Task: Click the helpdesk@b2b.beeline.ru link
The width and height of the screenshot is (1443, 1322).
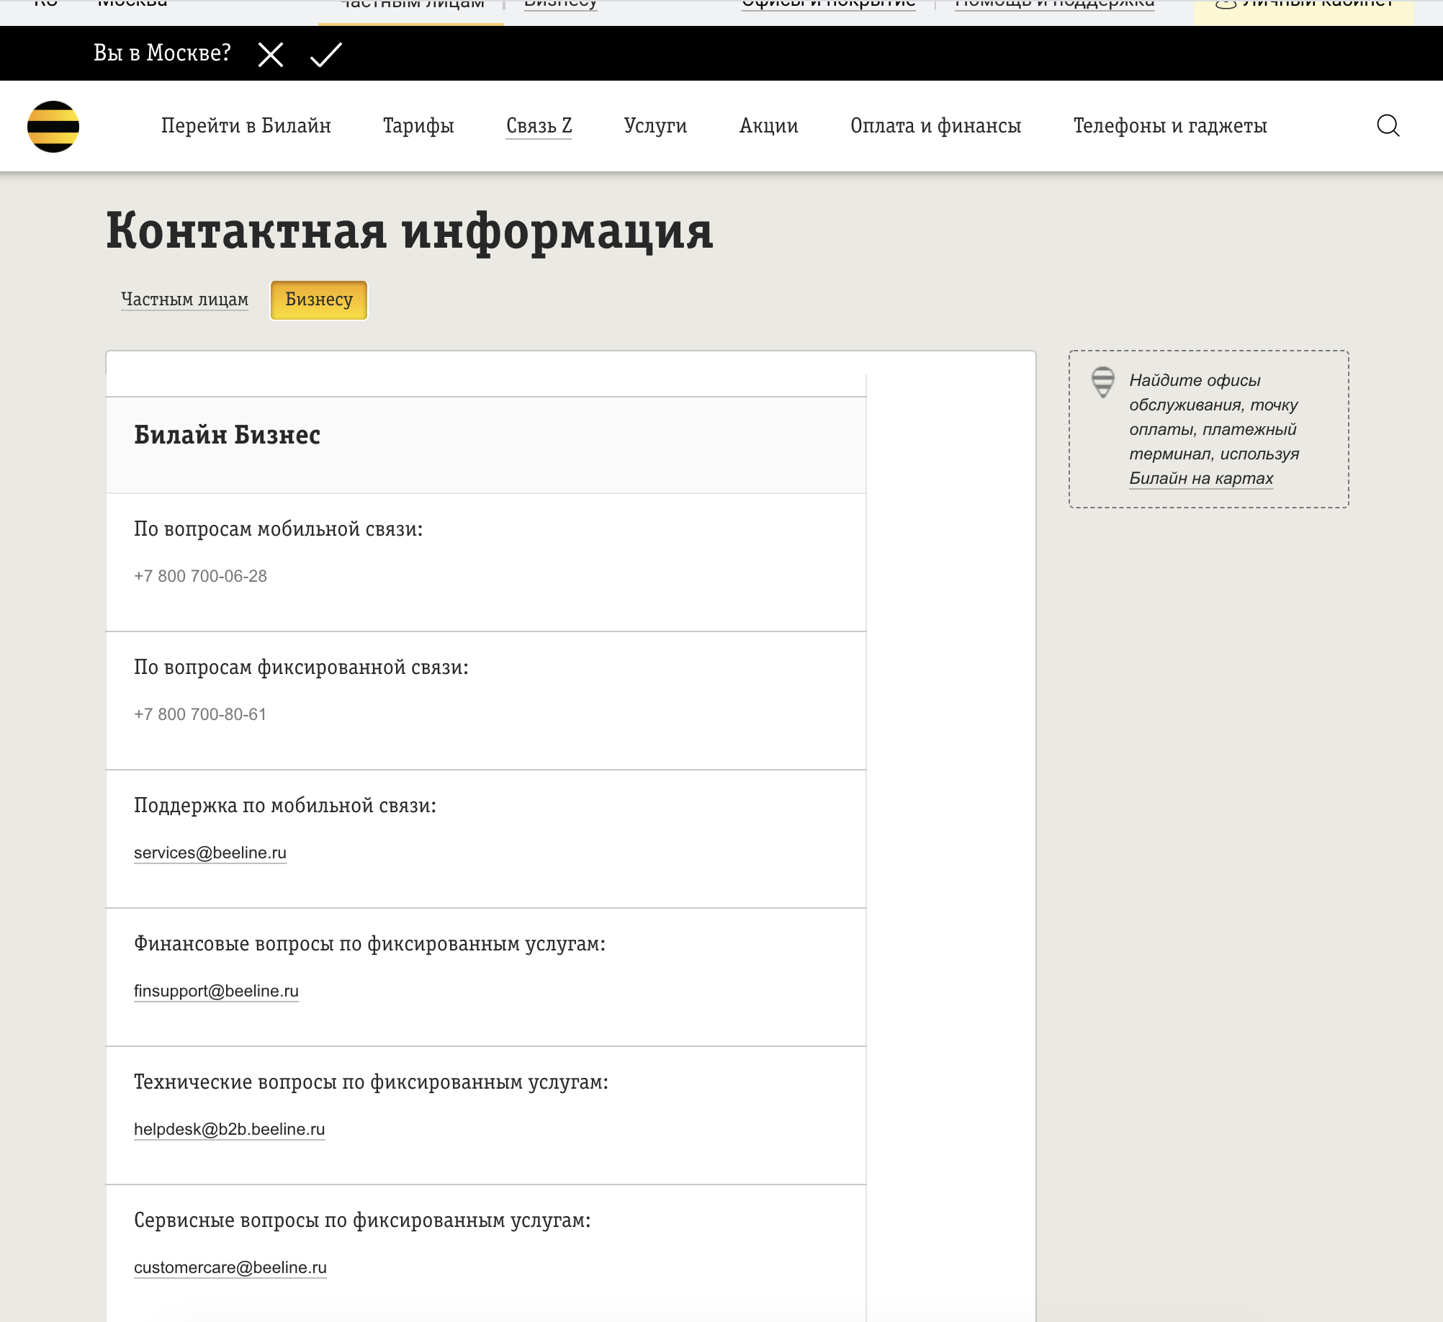Action: tap(229, 1129)
